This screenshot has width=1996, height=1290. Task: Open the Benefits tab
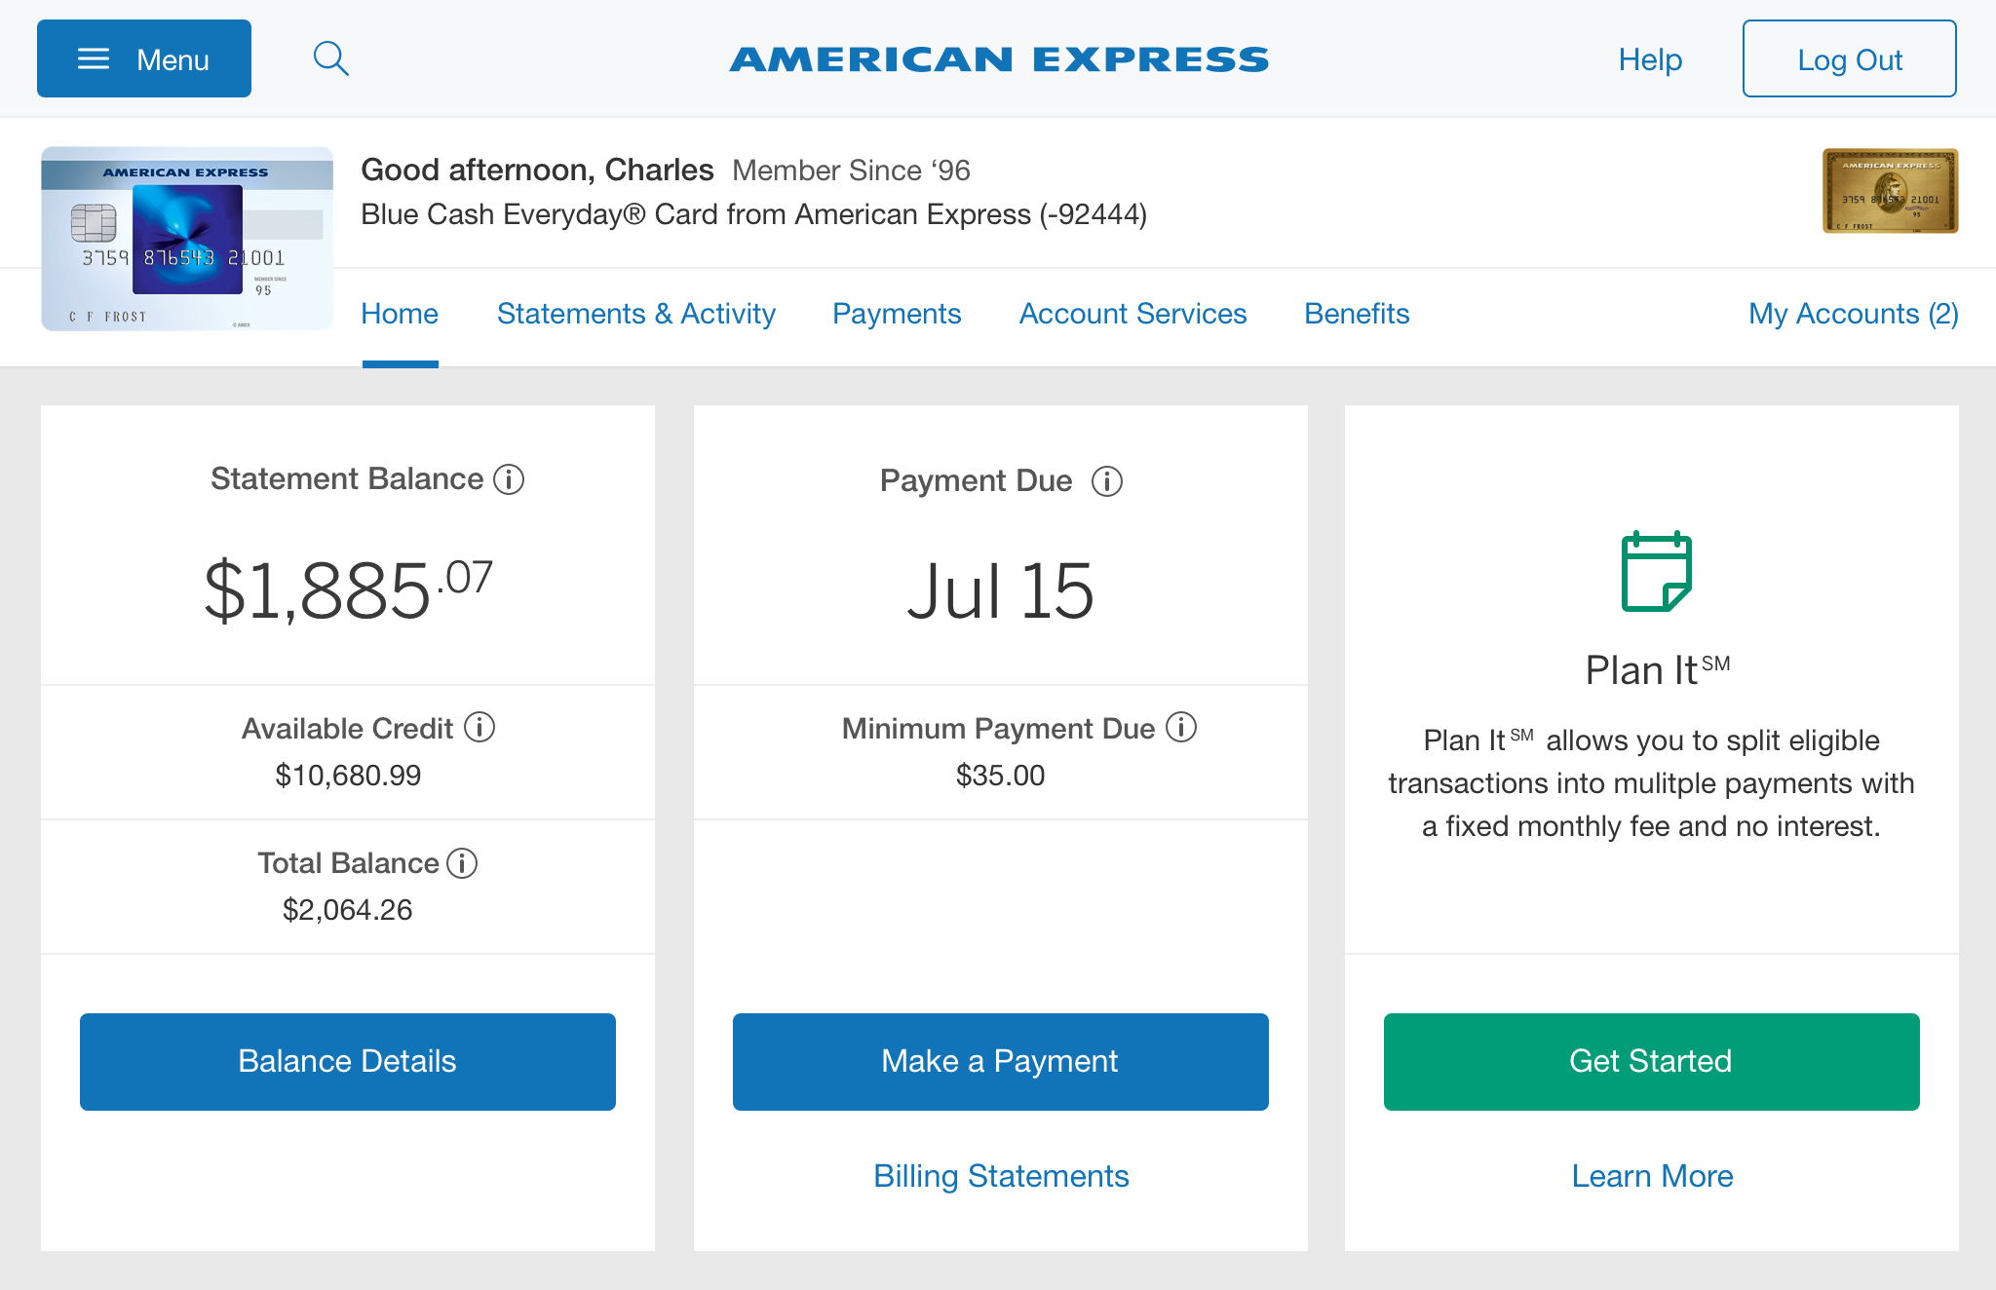point(1357,314)
